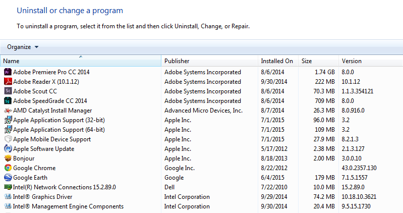Image resolution: width=403 pixels, height=213 pixels.
Task: Select the Adobe Reader X icon
Action: coord(8,82)
